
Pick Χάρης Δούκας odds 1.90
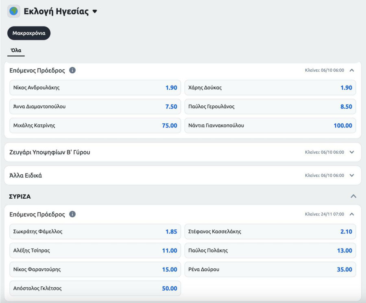(270, 88)
